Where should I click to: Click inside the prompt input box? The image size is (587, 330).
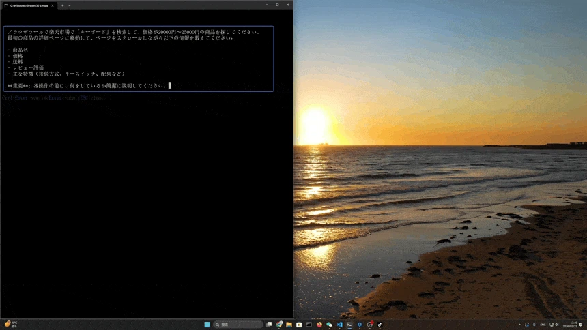pyautogui.click(x=139, y=59)
